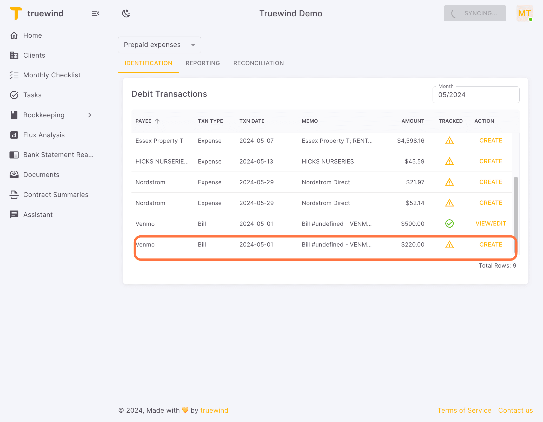Open the Terms of Service link
The image size is (543, 422).
pyautogui.click(x=465, y=410)
